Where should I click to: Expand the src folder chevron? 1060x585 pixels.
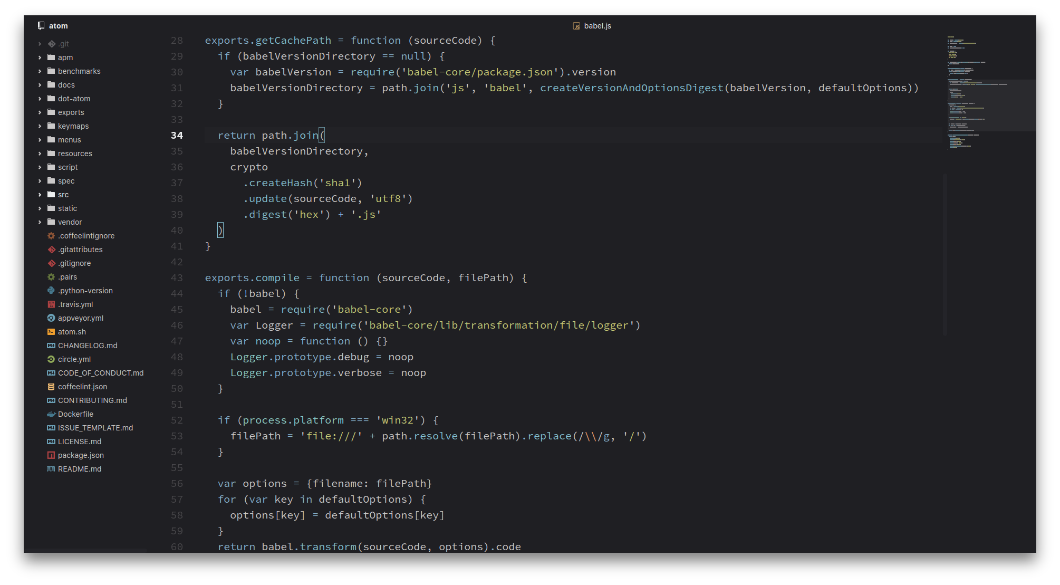(40, 195)
